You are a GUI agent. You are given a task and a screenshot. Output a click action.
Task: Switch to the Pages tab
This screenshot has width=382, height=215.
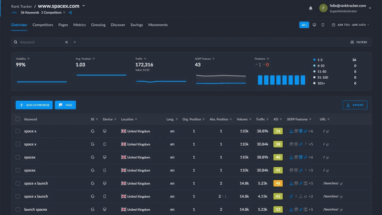pos(63,25)
